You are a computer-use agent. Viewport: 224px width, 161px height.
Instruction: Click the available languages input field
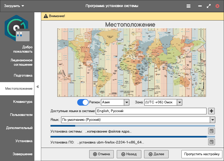(x=151, y=111)
